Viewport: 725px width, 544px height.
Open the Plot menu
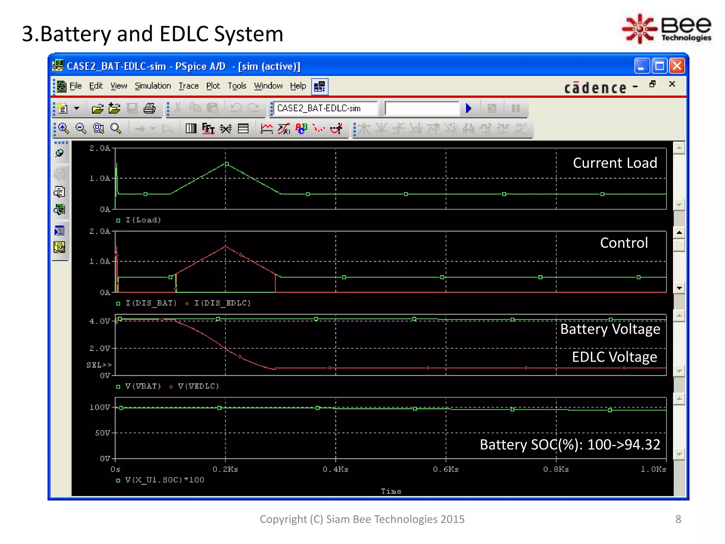click(213, 86)
